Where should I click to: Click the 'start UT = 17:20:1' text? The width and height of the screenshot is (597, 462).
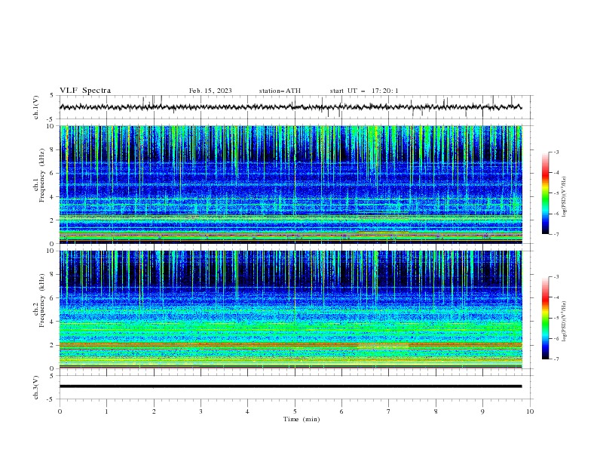[364, 91]
